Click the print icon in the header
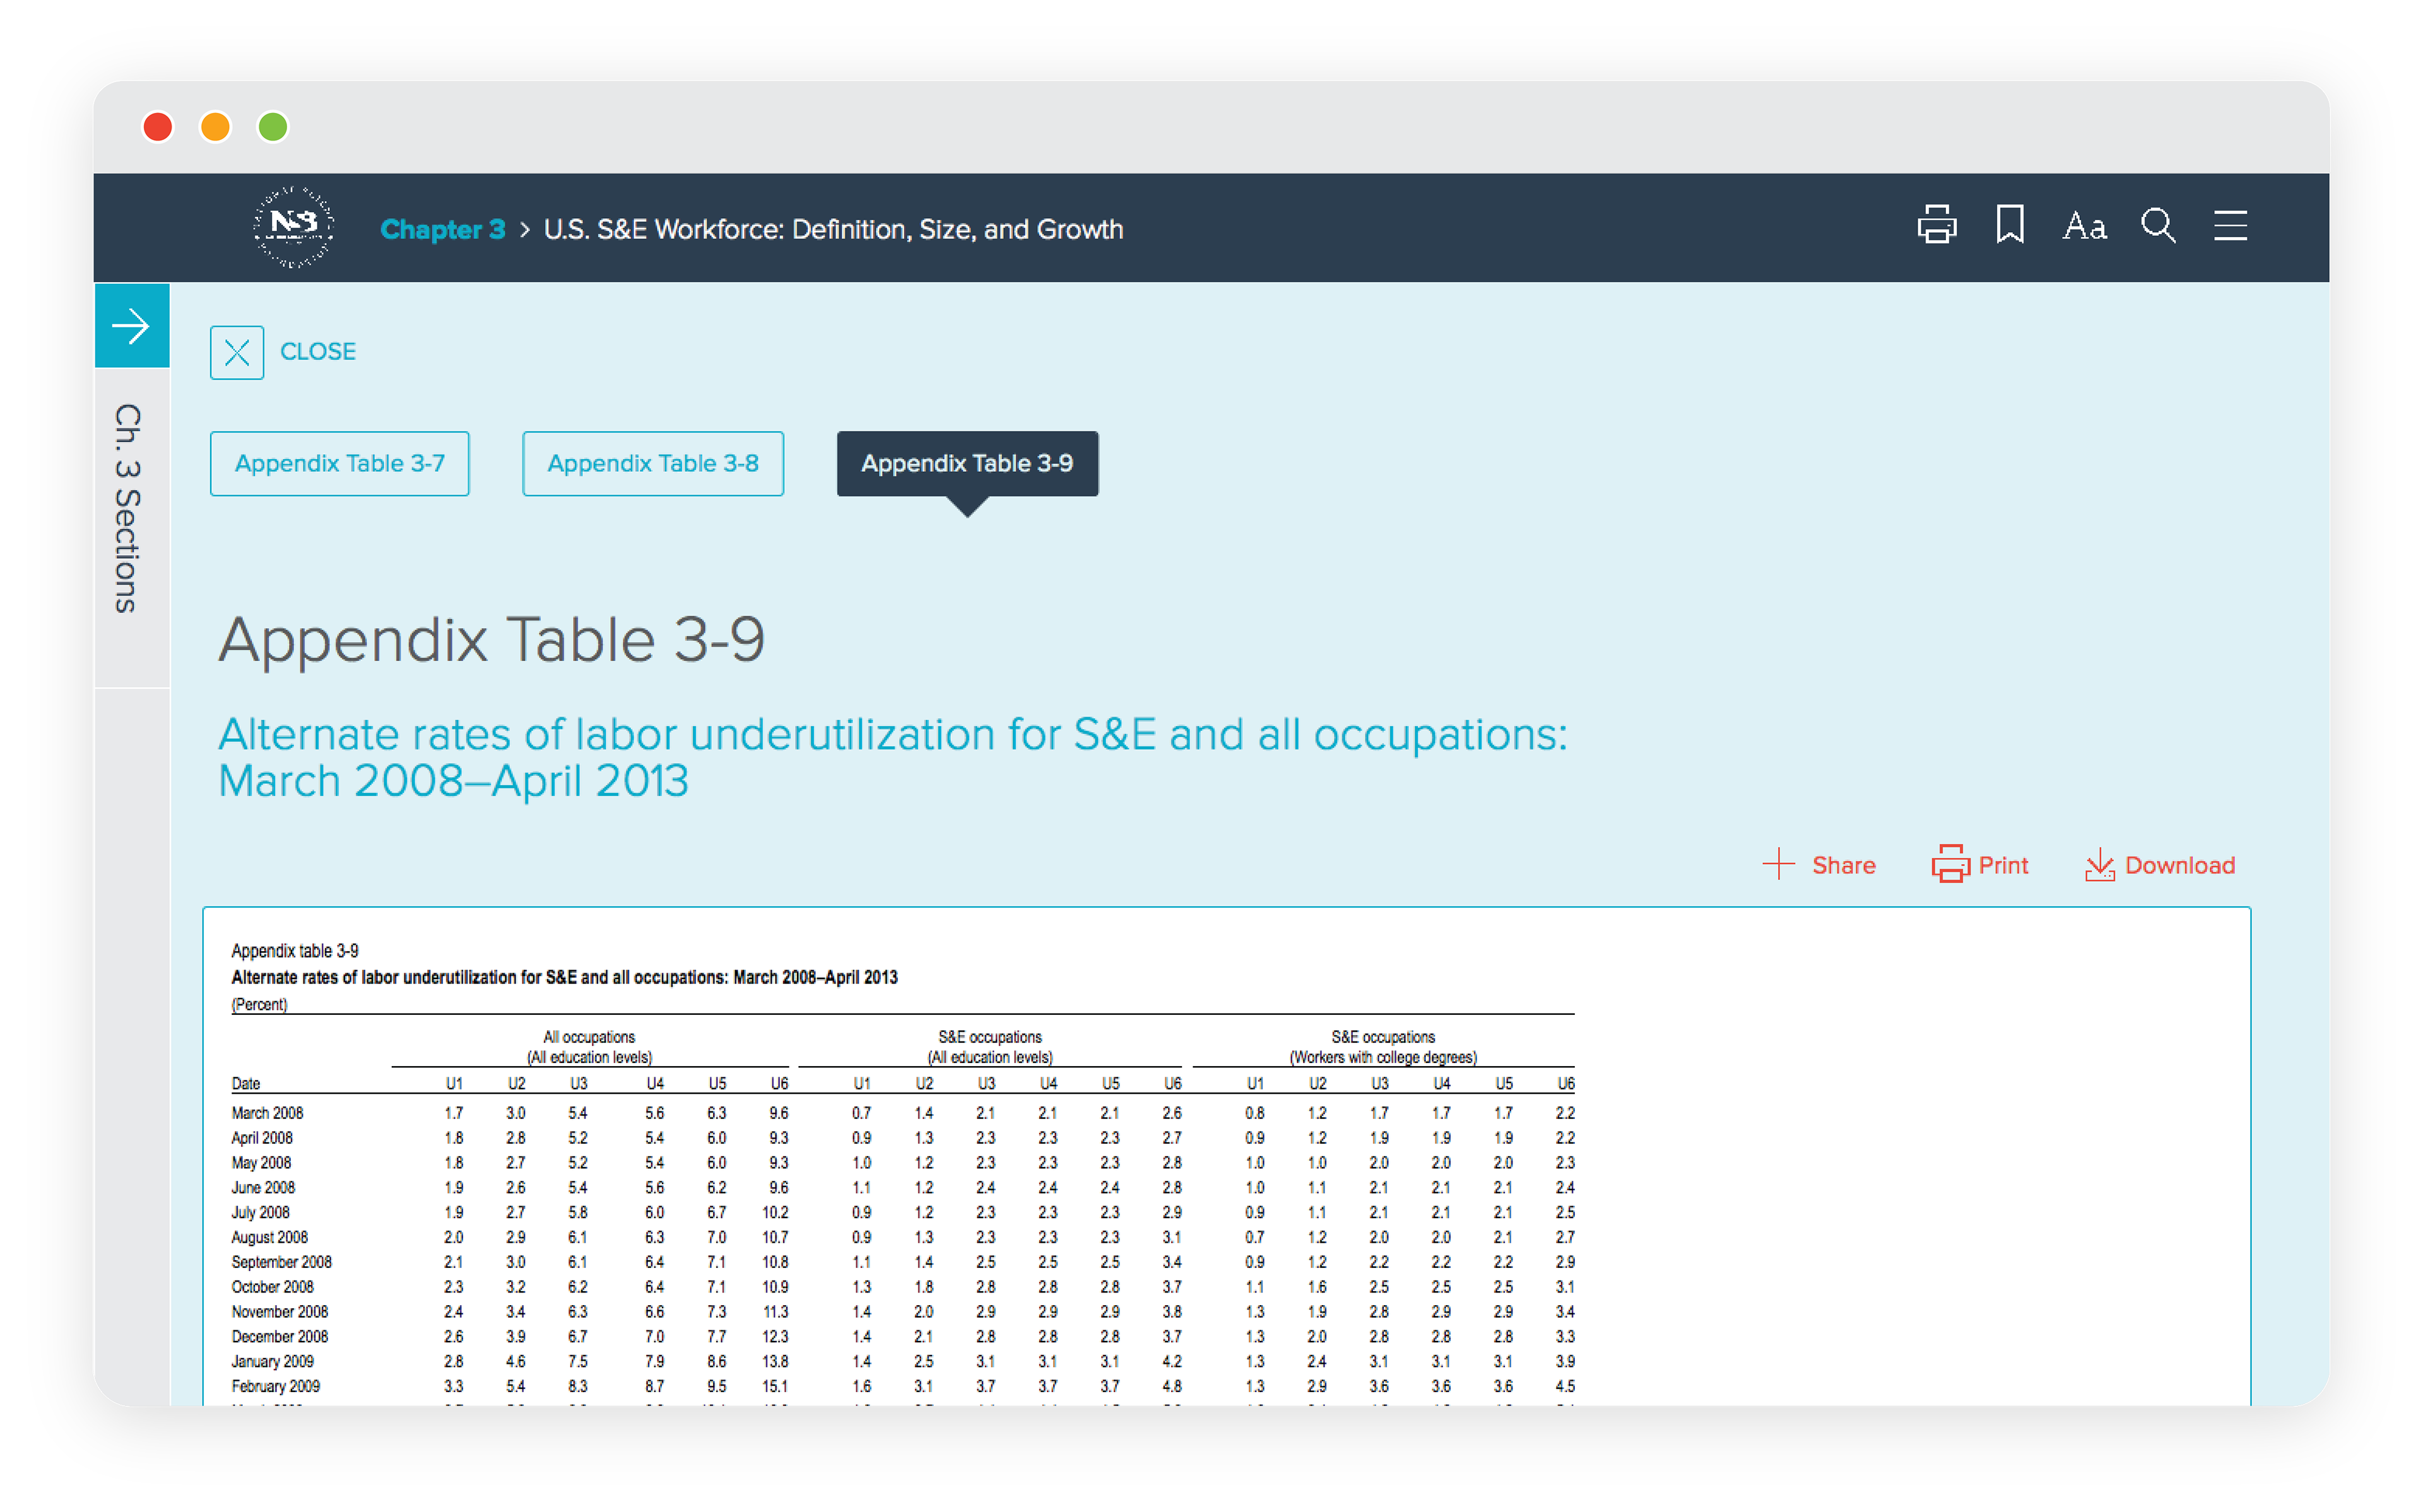The width and height of the screenshot is (2423, 1512). point(1936,225)
